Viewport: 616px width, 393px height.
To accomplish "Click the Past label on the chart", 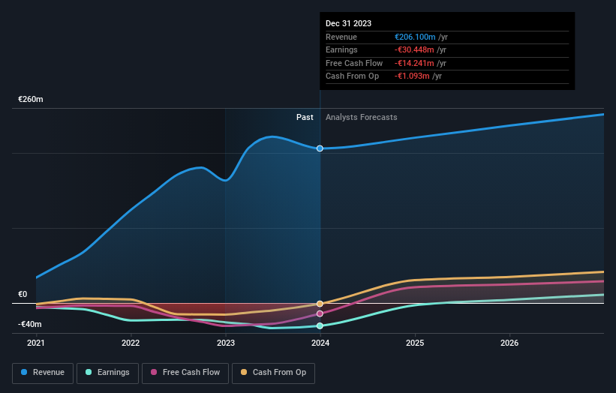I will coord(305,118).
